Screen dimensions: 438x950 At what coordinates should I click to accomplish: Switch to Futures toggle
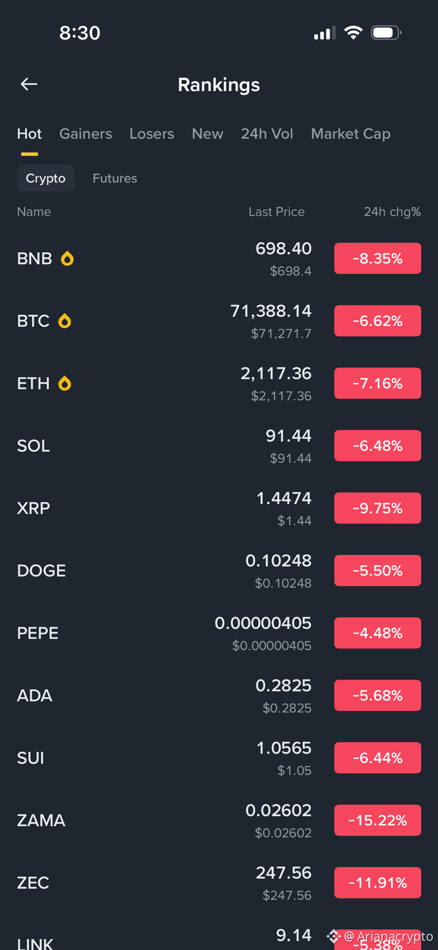pyautogui.click(x=115, y=178)
